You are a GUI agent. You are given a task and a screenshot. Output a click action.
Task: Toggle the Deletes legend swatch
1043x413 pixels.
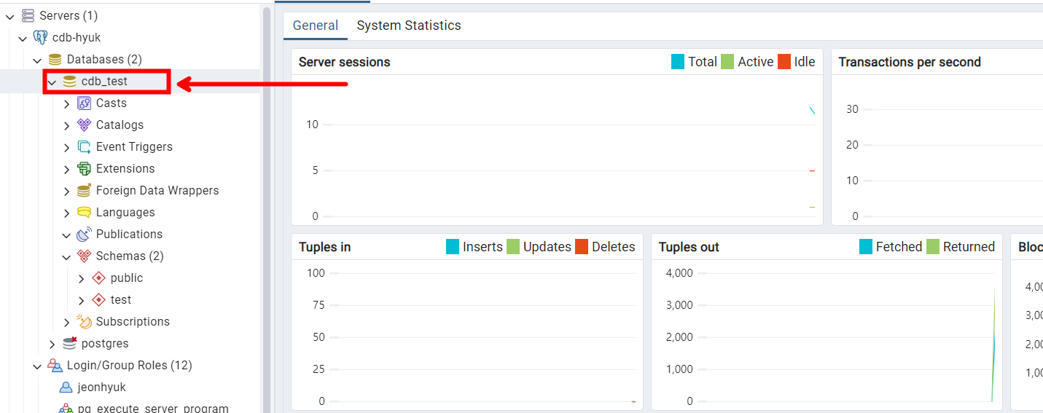(582, 247)
